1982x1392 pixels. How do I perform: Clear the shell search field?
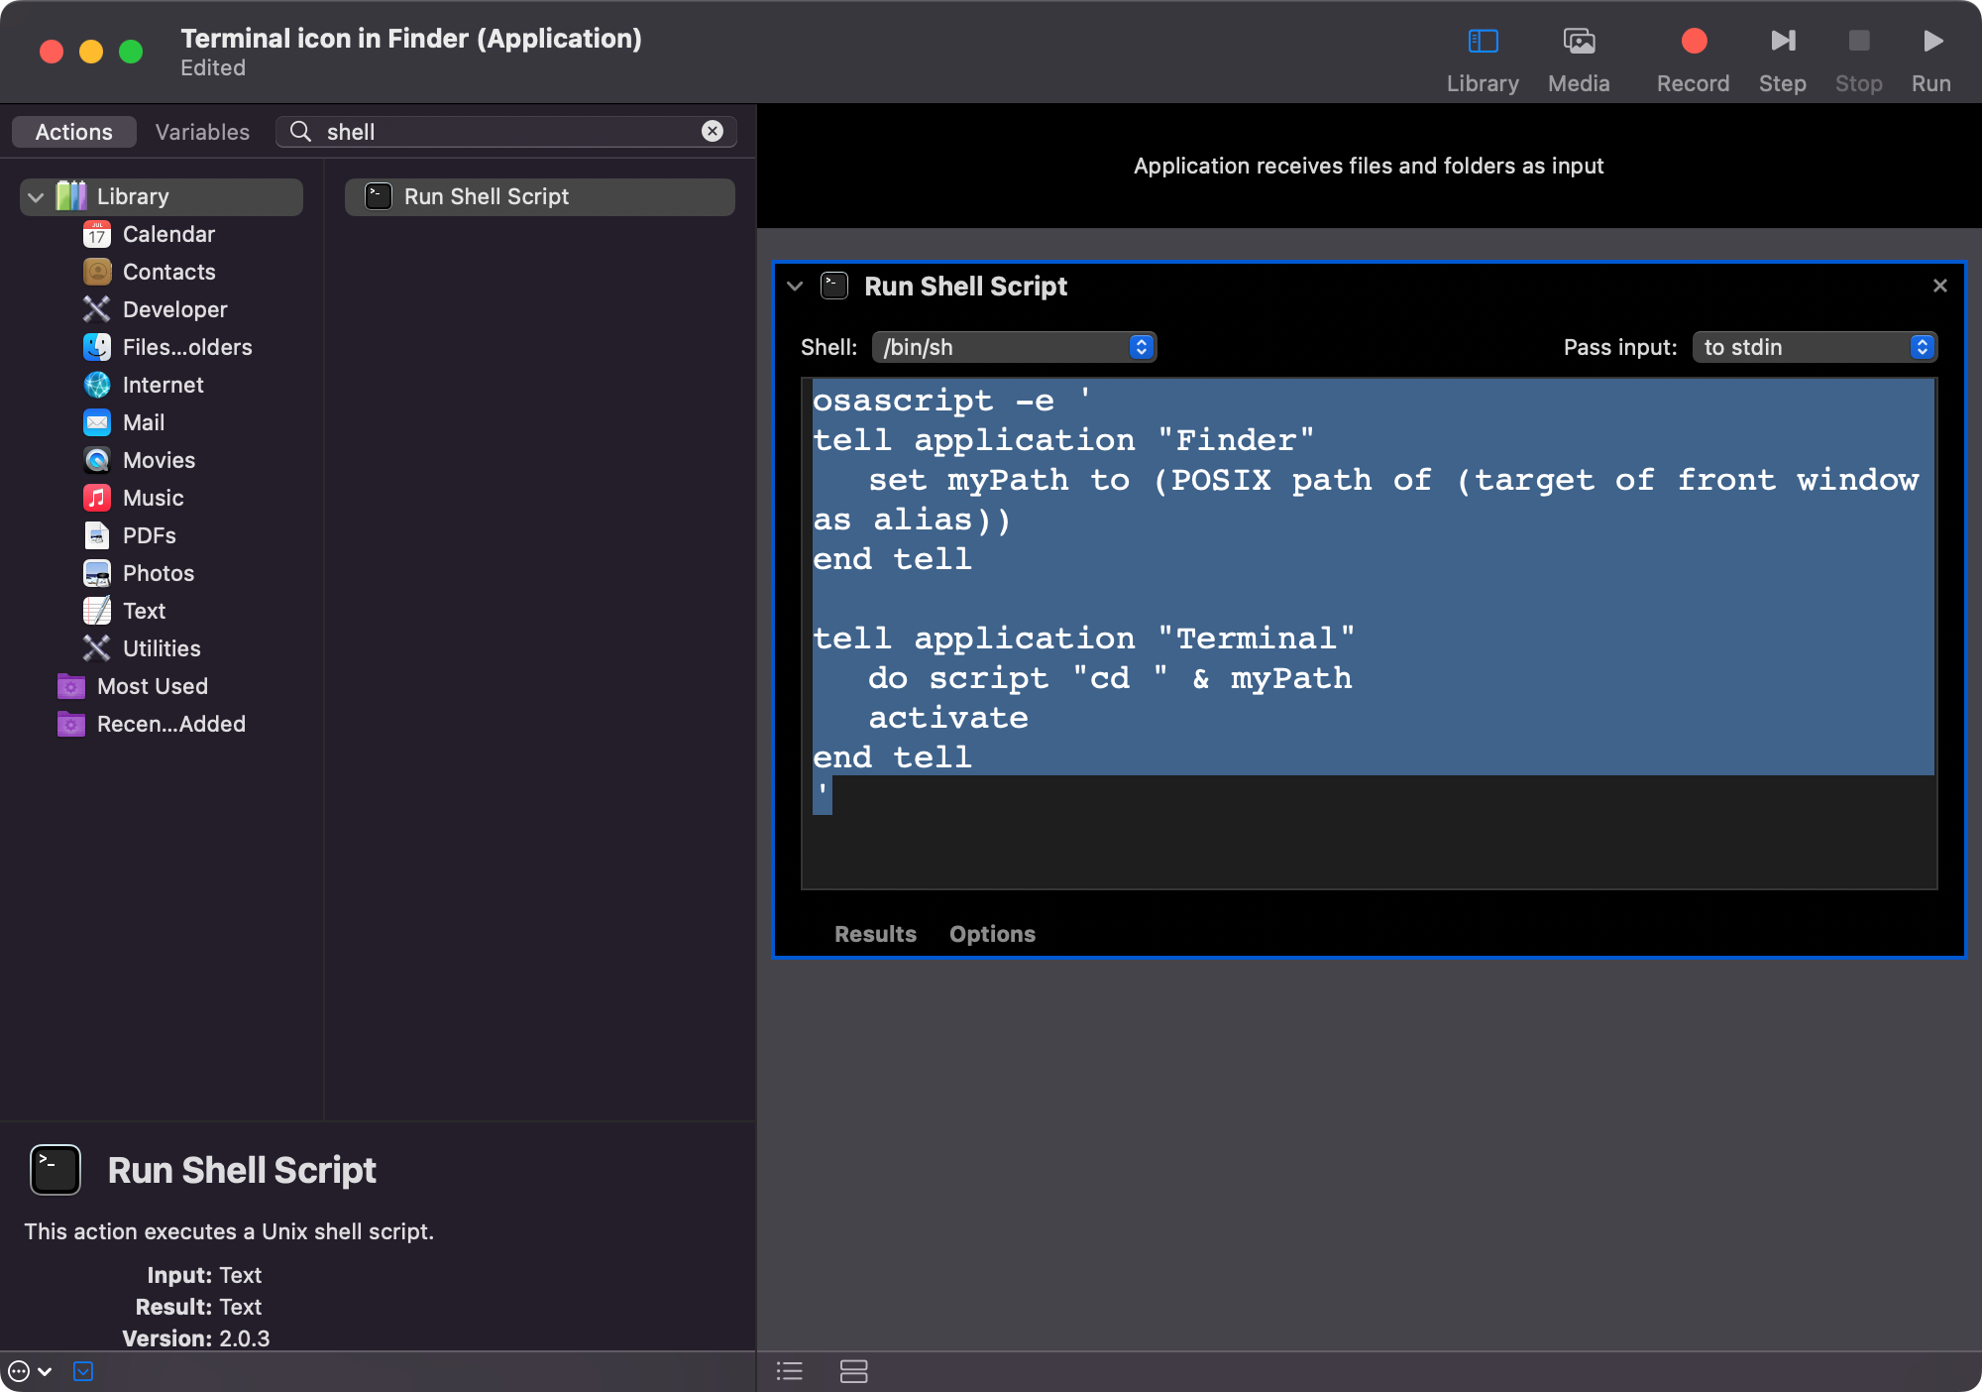point(713,132)
